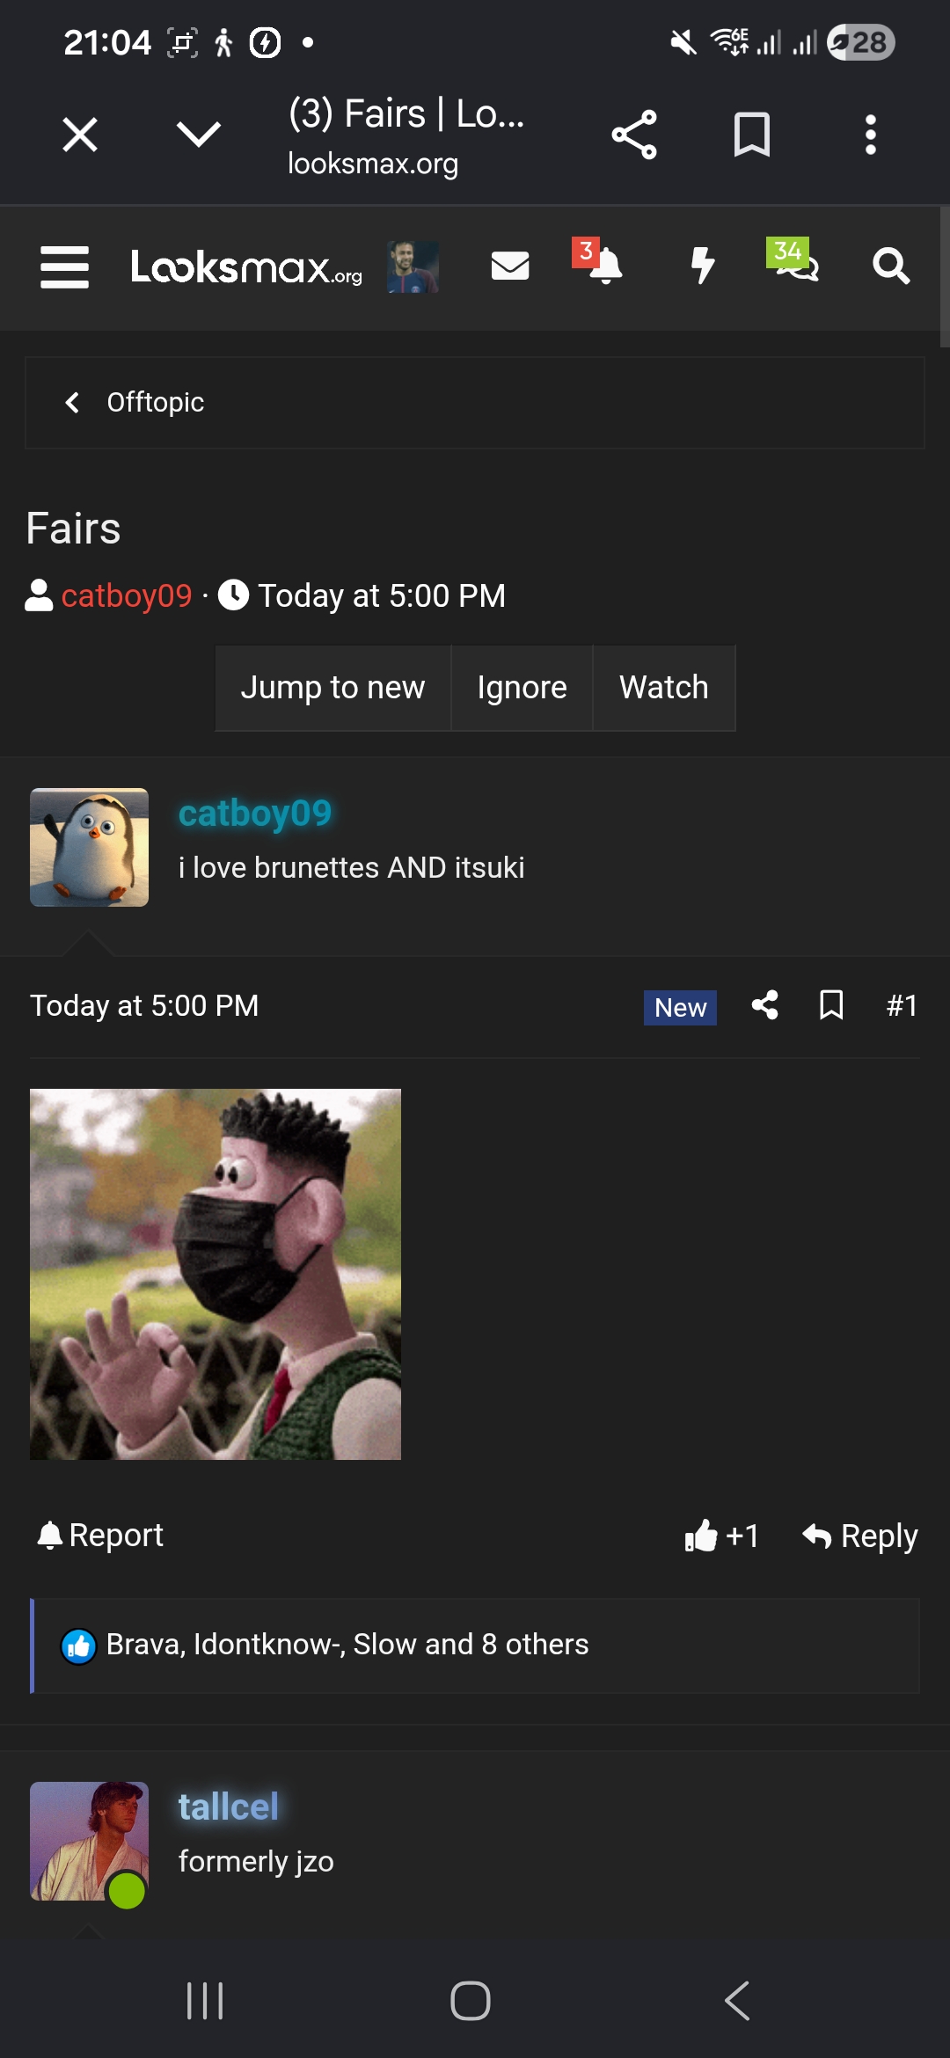Ignore this thread
The image size is (950, 2058).
[x=522, y=688]
